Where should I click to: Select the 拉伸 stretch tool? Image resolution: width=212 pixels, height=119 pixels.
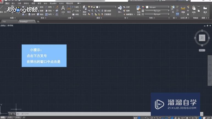(x=31, y=14)
